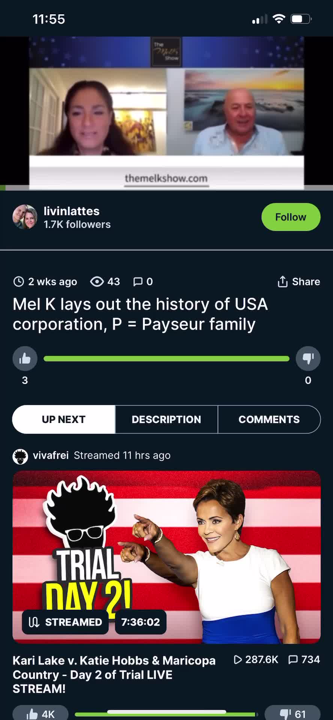Select the UP NEXT tab
Image resolution: width=333 pixels, height=720 pixels.
(x=64, y=419)
